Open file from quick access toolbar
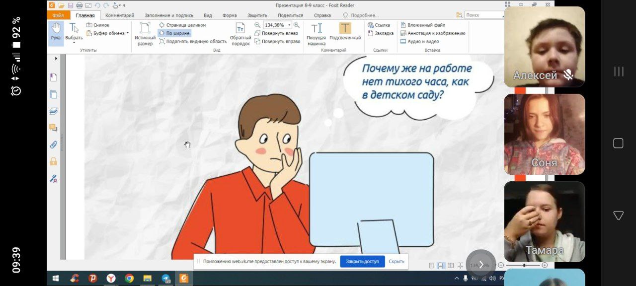636x286 pixels. pyautogui.click(x=61, y=5)
